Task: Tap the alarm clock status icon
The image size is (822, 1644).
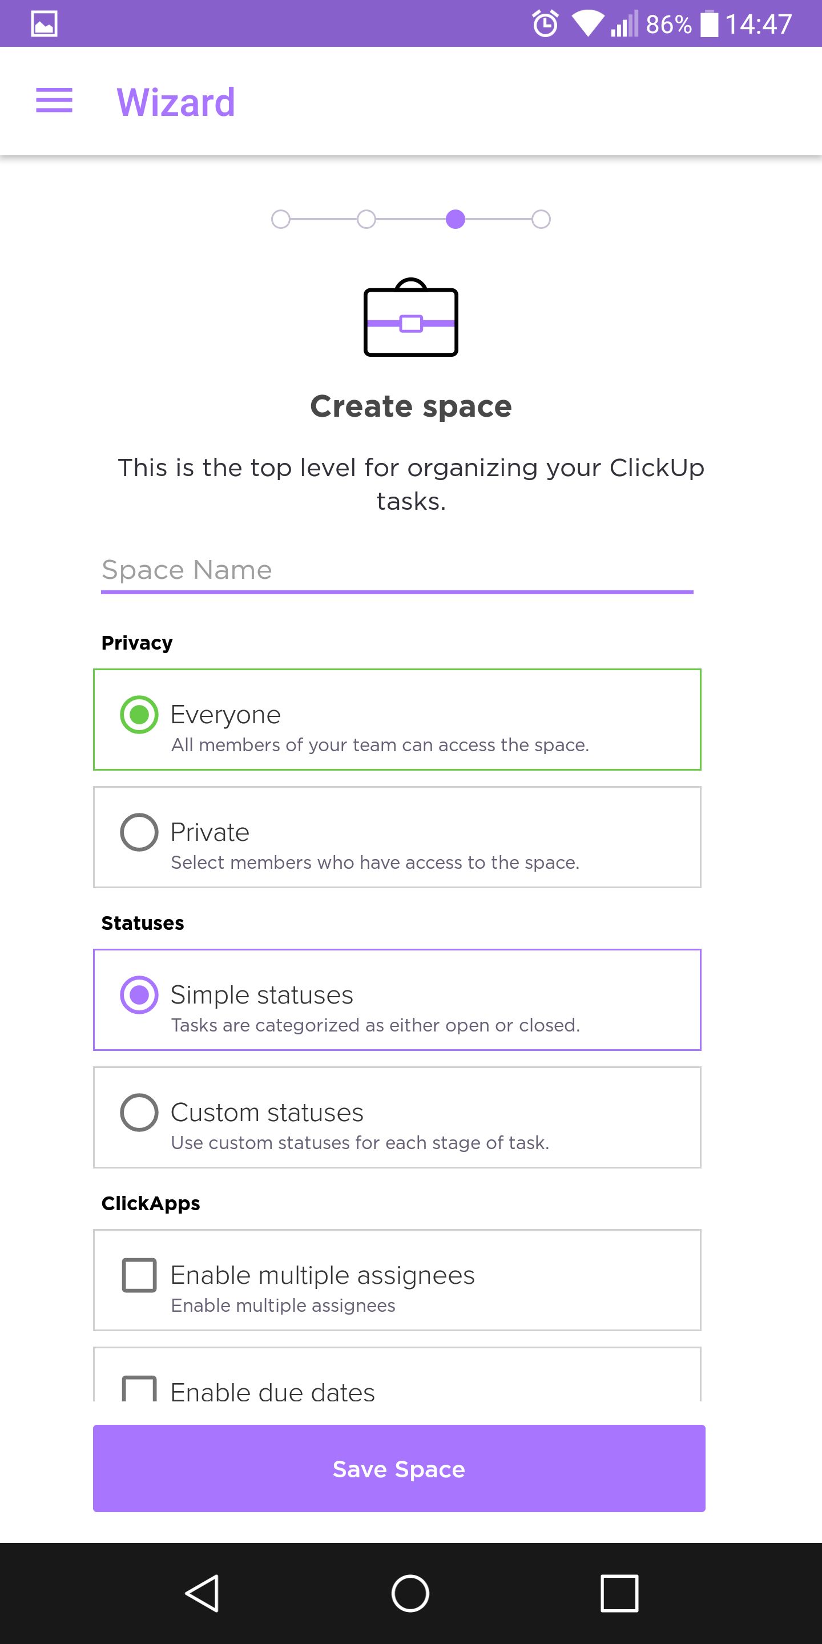Action: tap(545, 24)
